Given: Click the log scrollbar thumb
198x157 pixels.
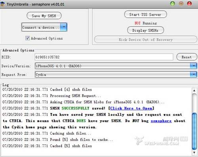Looking at the screenshot, I should (194, 131).
